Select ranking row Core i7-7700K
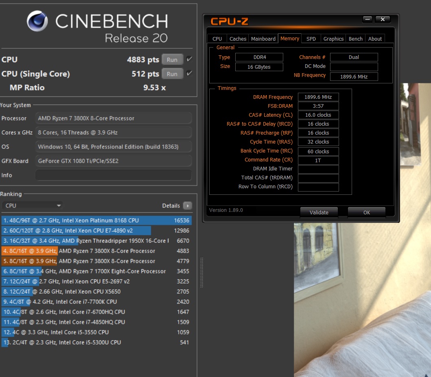 pos(96,302)
